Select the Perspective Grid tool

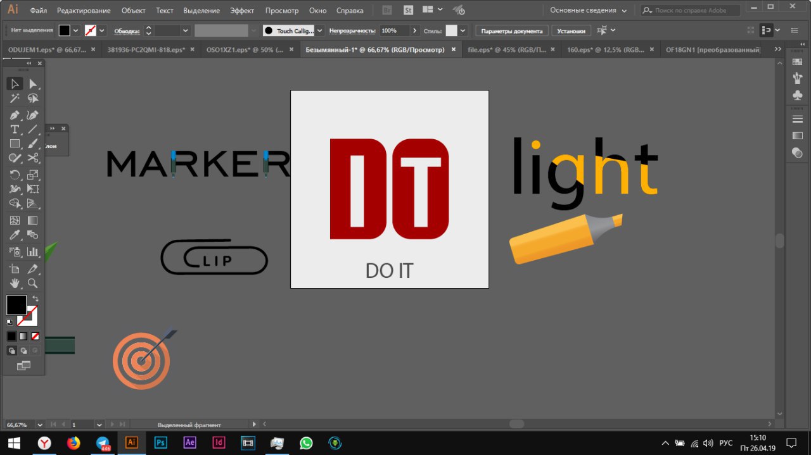[x=33, y=204]
